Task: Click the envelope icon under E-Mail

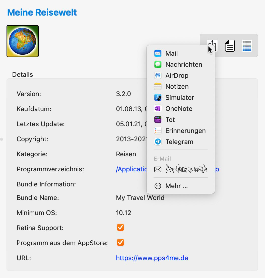Action: tap(158, 170)
